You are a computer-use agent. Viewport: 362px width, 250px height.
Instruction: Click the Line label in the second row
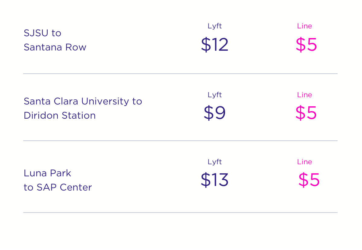pyautogui.click(x=304, y=95)
